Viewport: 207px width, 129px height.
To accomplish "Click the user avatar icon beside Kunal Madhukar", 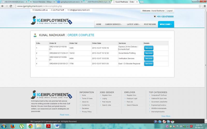I will [x=35, y=35].
